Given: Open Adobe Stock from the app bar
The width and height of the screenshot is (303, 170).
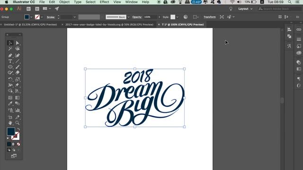Looking at the screenshot, I should (x=37, y=8).
